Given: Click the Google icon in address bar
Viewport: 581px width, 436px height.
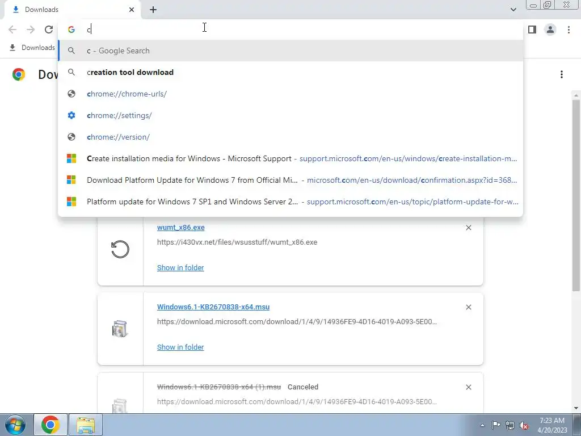Looking at the screenshot, I should click(71, 30).
